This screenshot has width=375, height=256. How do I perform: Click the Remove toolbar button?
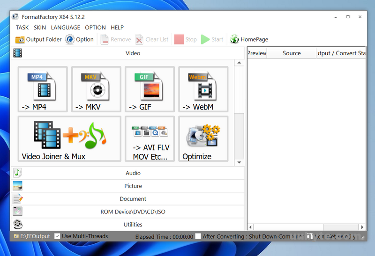click(x=116, y=39)
